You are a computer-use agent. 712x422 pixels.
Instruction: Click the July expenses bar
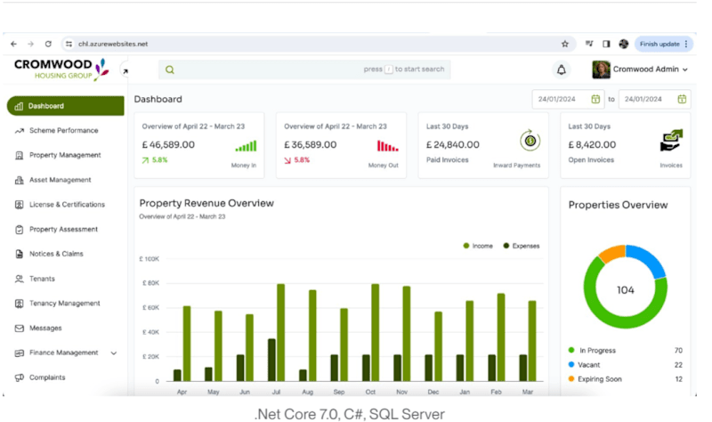tap(271, 360)
